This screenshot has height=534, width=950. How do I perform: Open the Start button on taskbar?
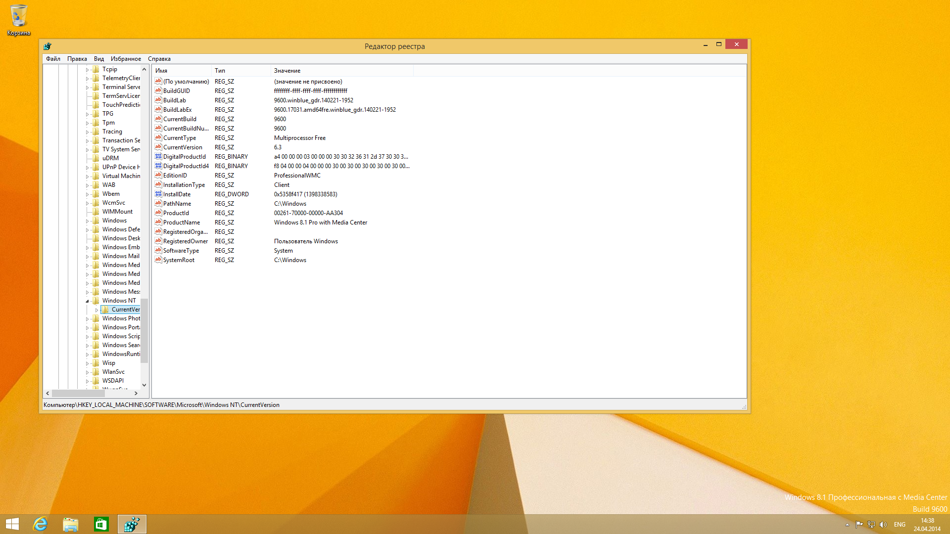12,524
